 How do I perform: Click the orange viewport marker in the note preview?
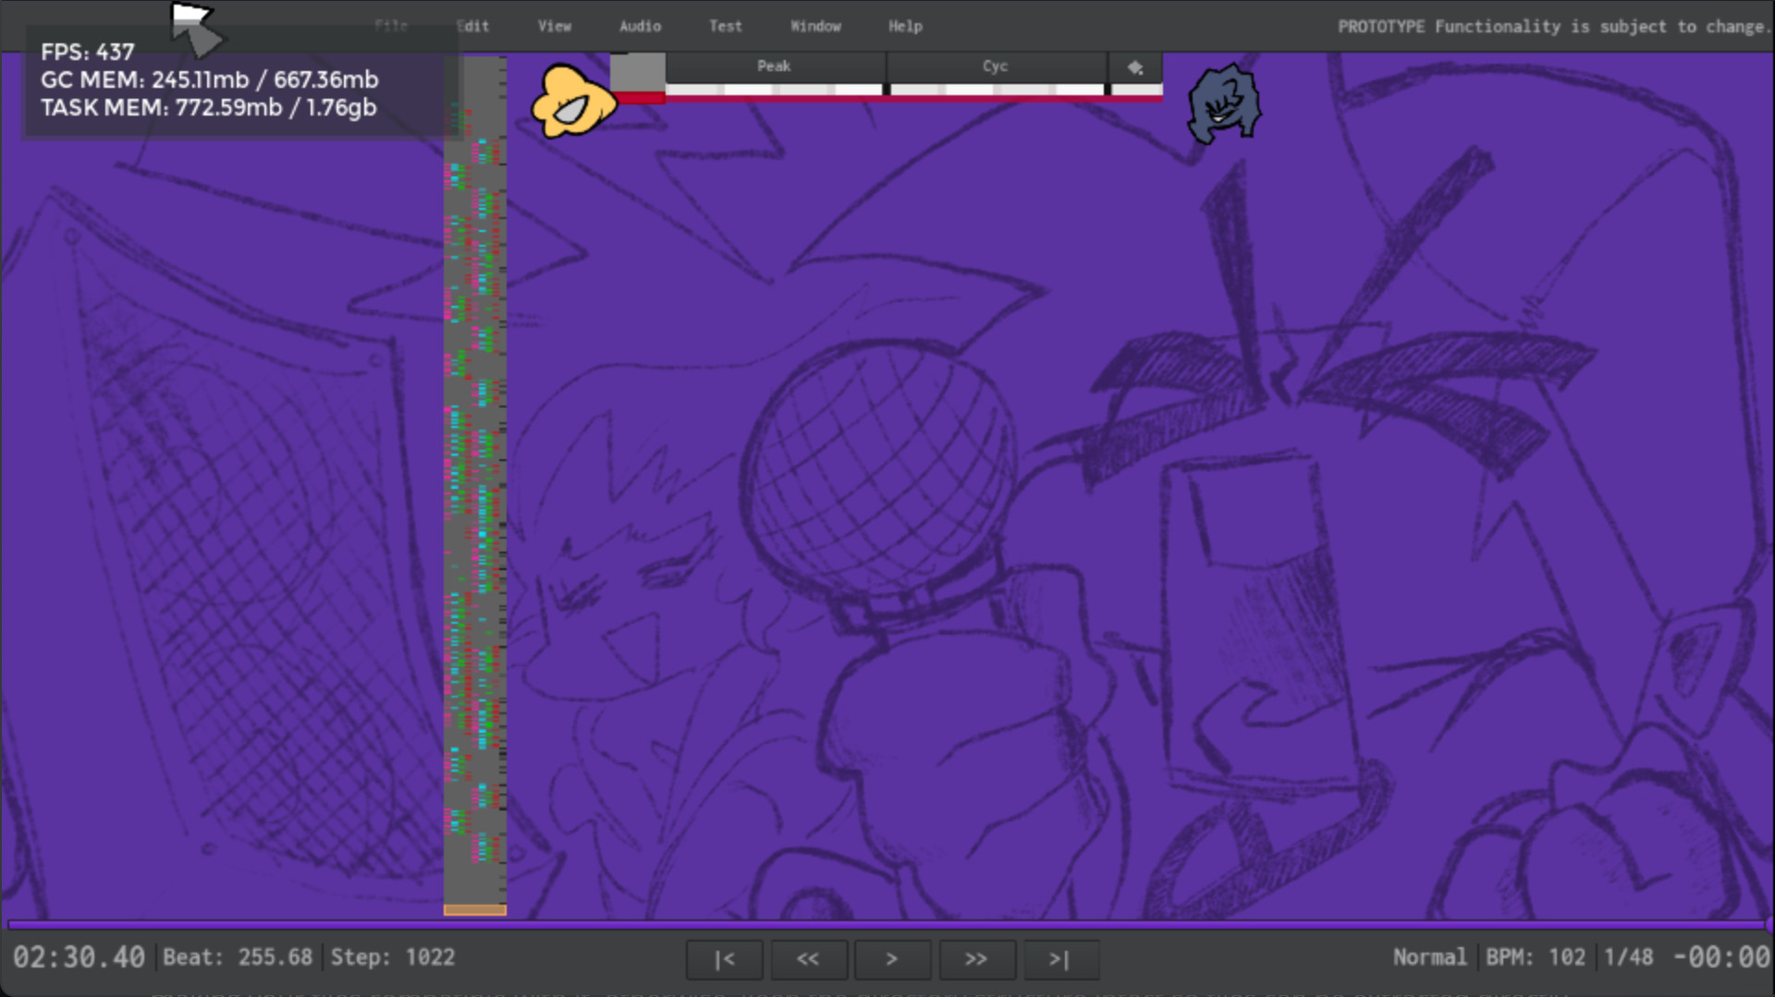pyautogui.click(x=475, y=910)
